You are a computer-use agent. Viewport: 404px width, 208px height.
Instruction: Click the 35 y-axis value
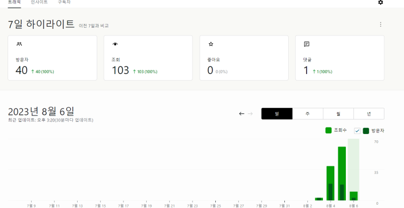pos(376,173)
